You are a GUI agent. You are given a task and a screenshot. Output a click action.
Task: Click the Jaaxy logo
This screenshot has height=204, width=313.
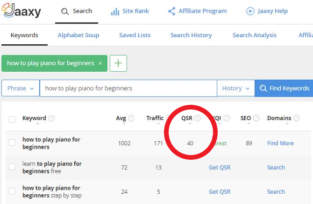21,11
